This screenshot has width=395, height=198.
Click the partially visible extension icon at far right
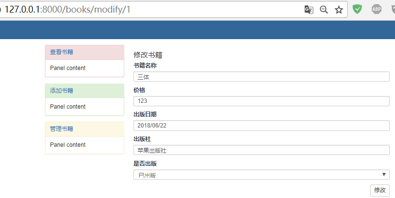tap(393, 9)
